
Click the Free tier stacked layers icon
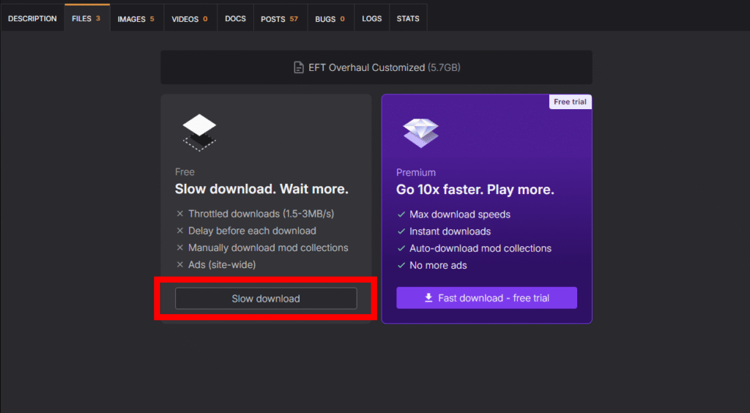(x=199, y=133)
